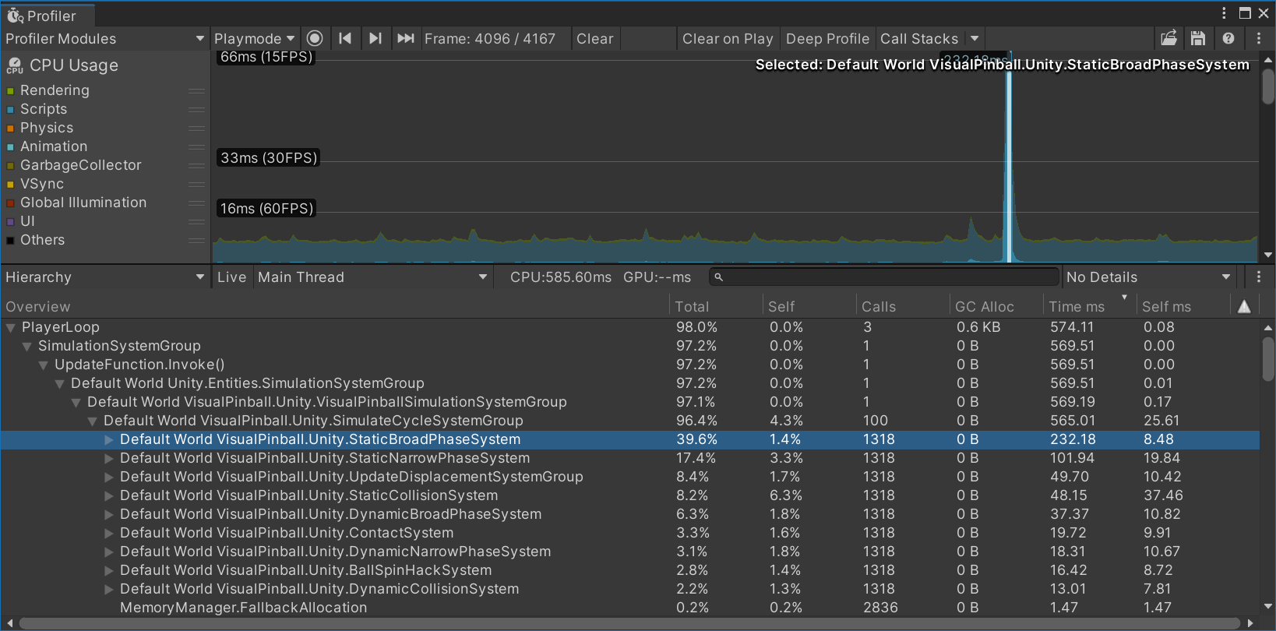Collapse the SimulationSystemGroup row
1276x631 pixels.
click(x=27, y=347)
